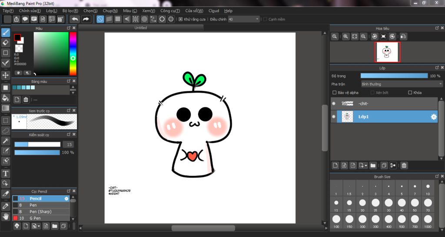Viewport: 445px width, 237px height.
Task: Zoom out in the Navigator panel
Action: [363, 36]
